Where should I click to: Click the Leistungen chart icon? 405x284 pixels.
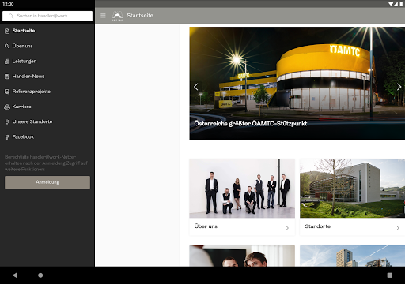coord(7,62)
